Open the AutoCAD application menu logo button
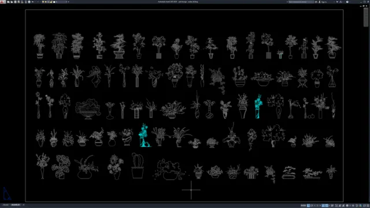 point(3,2)
